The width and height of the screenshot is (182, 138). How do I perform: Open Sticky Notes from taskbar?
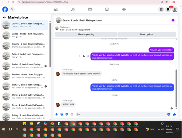(24, 124)
